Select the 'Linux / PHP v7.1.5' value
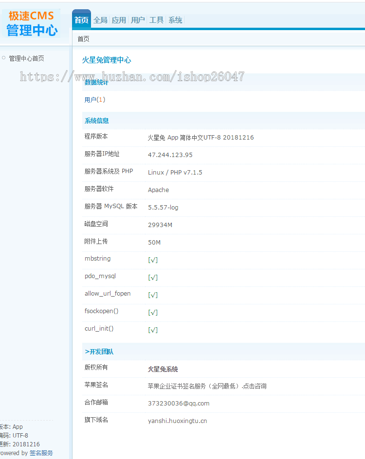This screenshot has width=365, height=459. [x=175, y=173]
